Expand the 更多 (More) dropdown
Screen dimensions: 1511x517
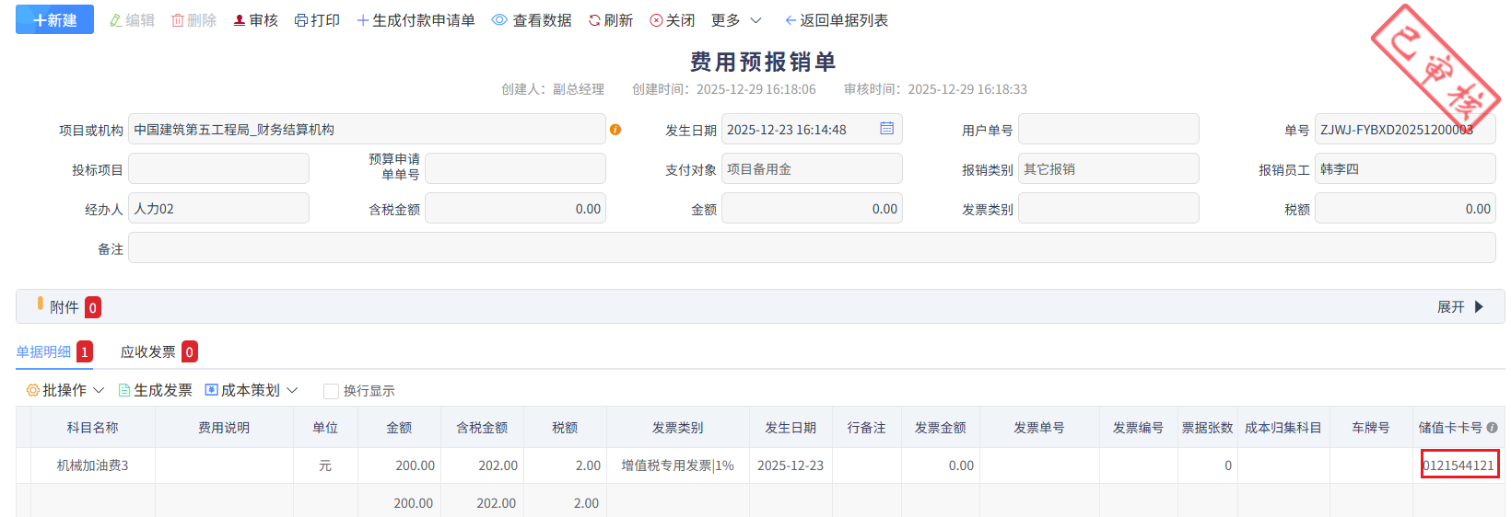coord(736,20)
